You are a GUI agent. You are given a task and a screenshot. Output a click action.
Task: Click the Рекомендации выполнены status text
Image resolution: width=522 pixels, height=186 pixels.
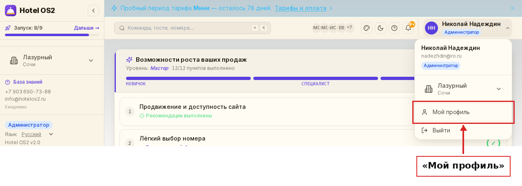point(179,116)
